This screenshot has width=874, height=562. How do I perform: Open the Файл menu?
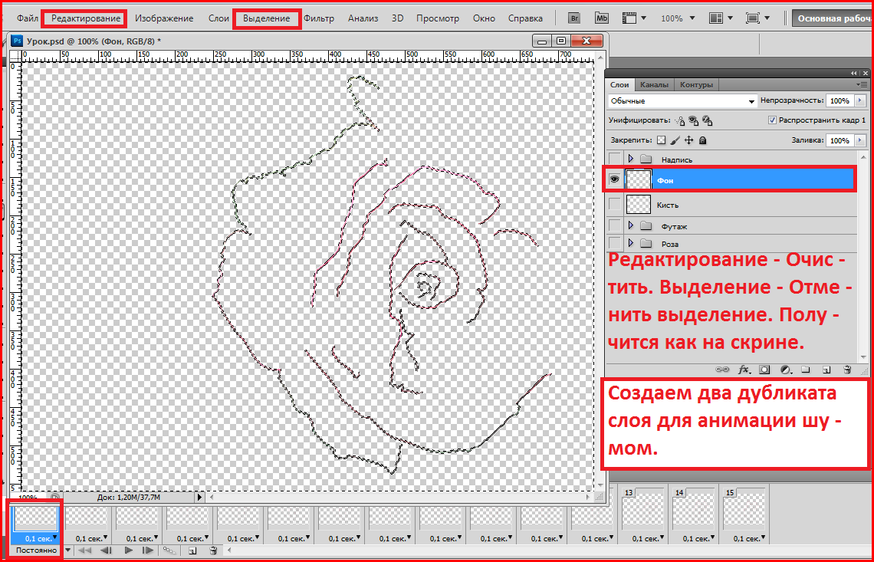(28, 18)
